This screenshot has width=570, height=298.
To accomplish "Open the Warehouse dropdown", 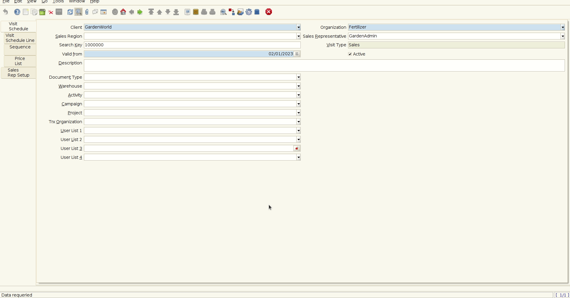I will (x=298, y=86).
